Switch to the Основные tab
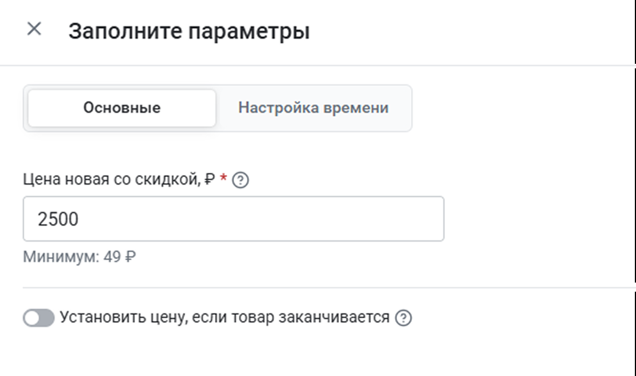 coord(122,108)
